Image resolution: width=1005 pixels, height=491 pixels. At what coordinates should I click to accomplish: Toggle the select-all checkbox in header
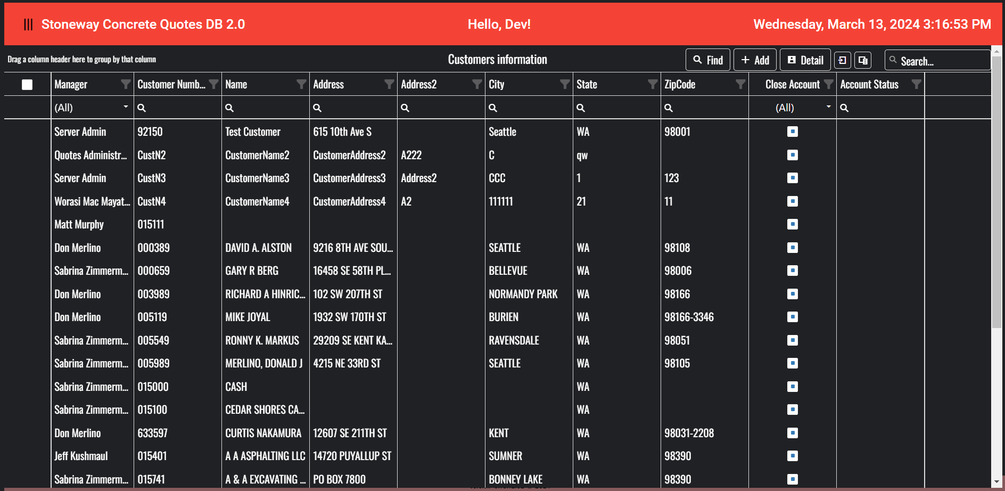pos(27,85)
